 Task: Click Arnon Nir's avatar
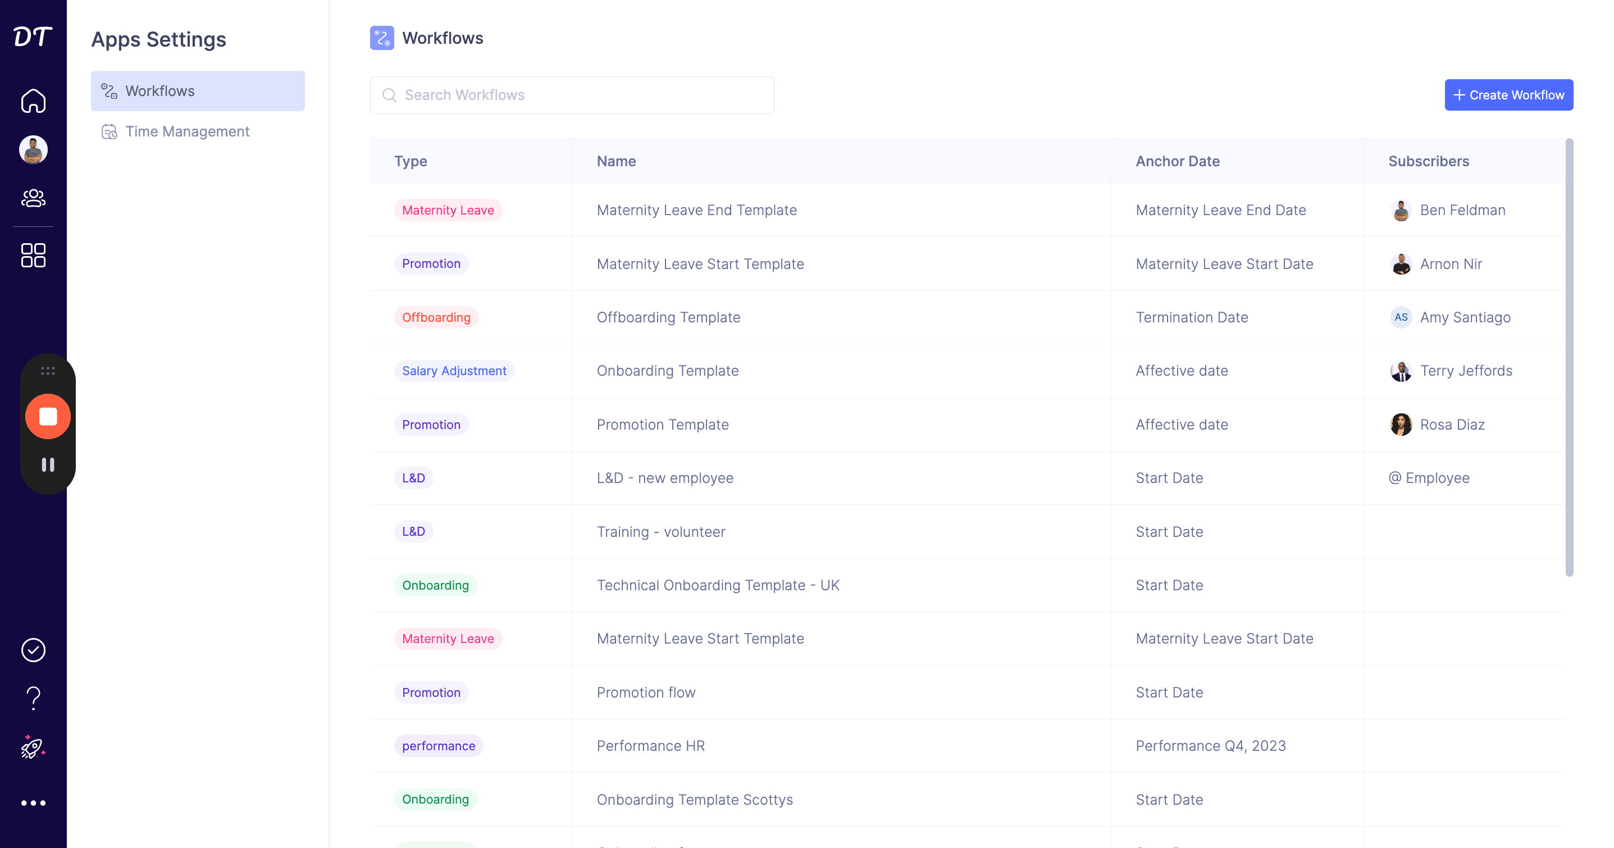[x=1401, y=264]
